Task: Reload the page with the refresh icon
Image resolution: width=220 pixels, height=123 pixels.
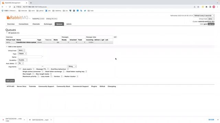Action: 10,7
